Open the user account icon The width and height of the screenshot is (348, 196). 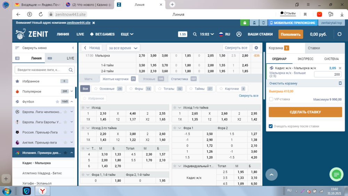click(239, 34)
